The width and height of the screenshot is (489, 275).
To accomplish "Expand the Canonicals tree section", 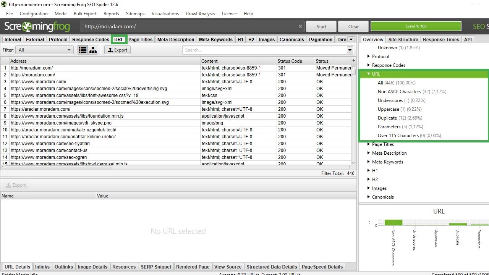I will [369, 197].
